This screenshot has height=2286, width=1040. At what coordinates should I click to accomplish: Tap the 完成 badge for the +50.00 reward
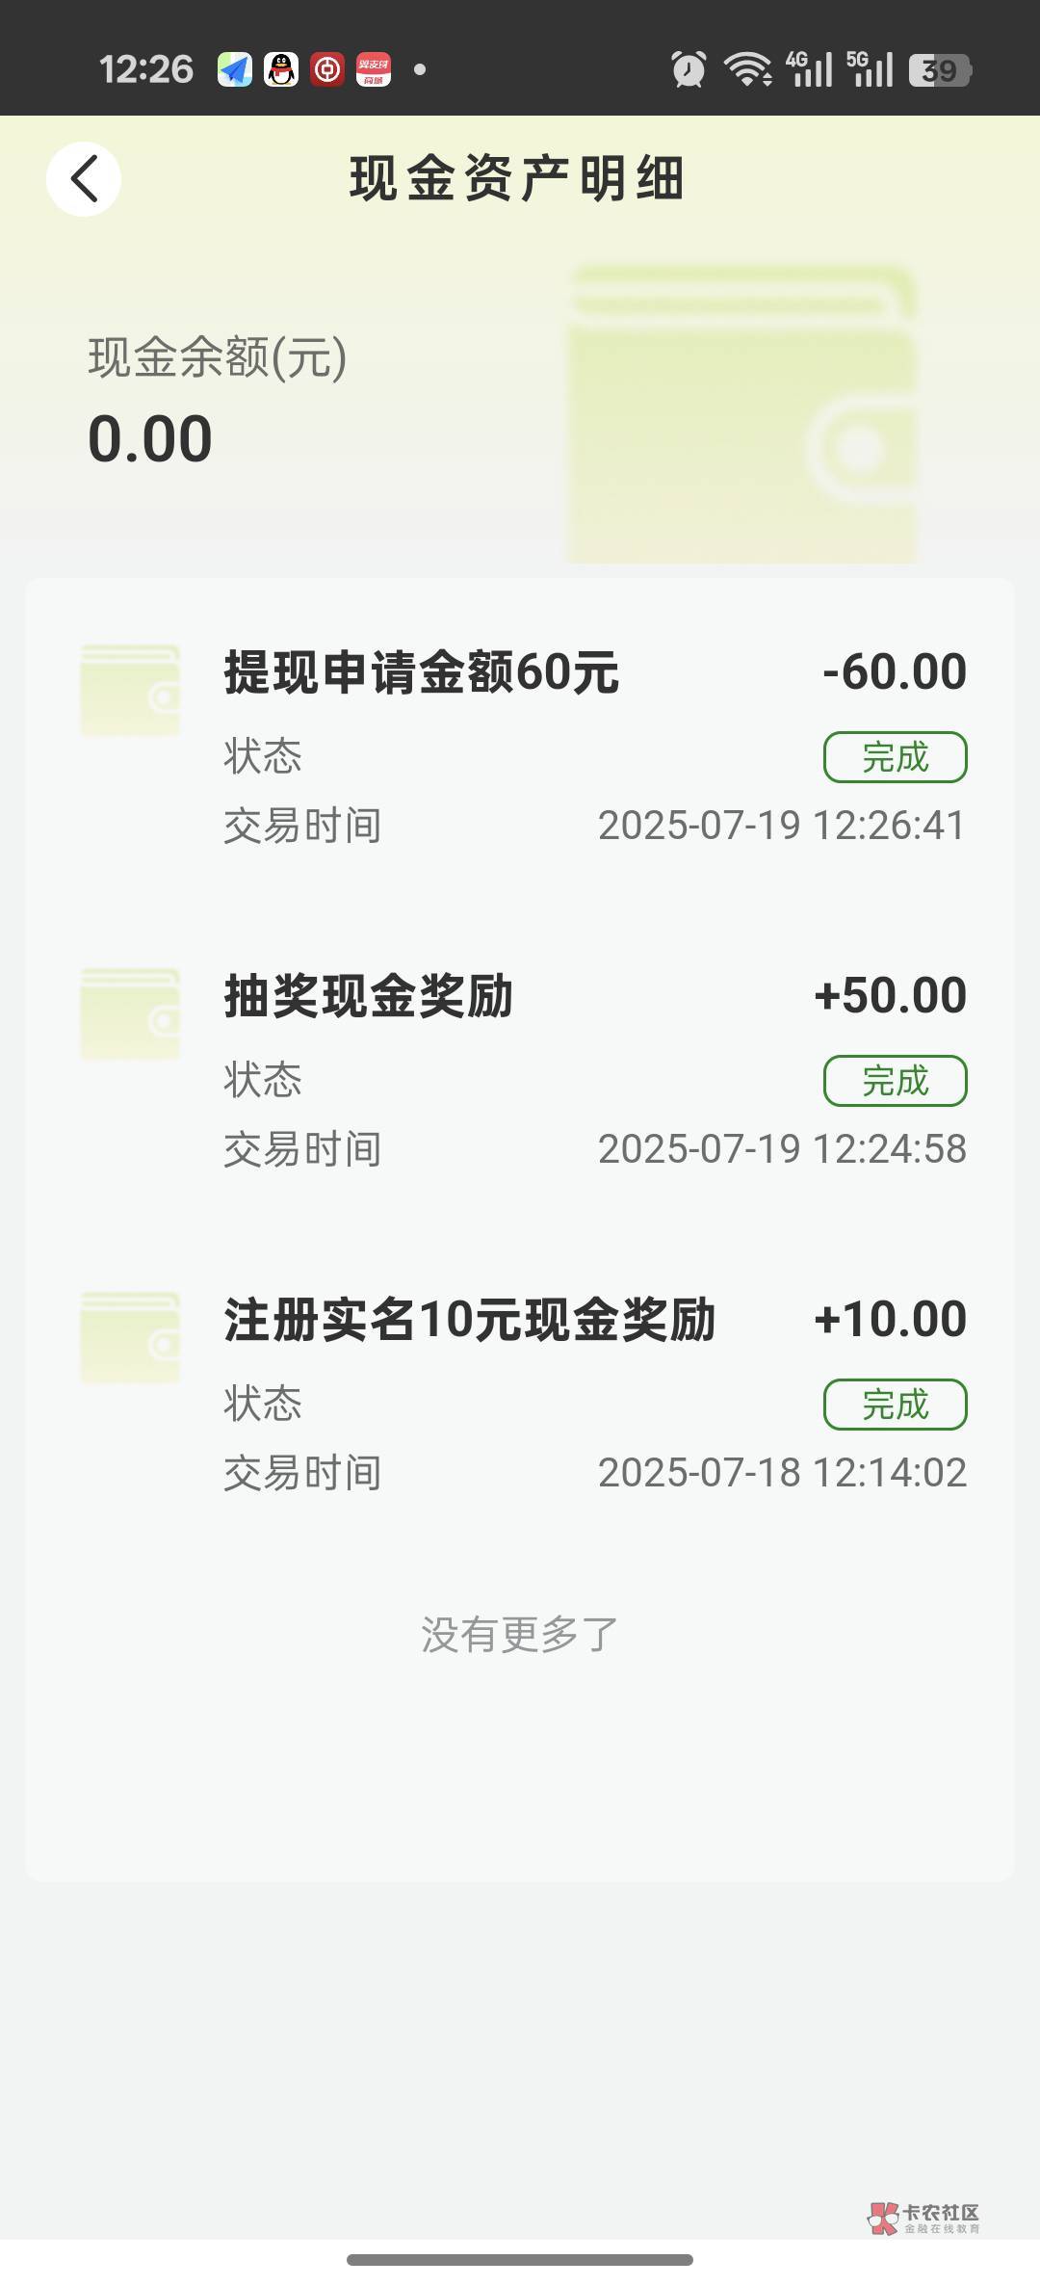pyautogui.click(x=895, y=1081)
